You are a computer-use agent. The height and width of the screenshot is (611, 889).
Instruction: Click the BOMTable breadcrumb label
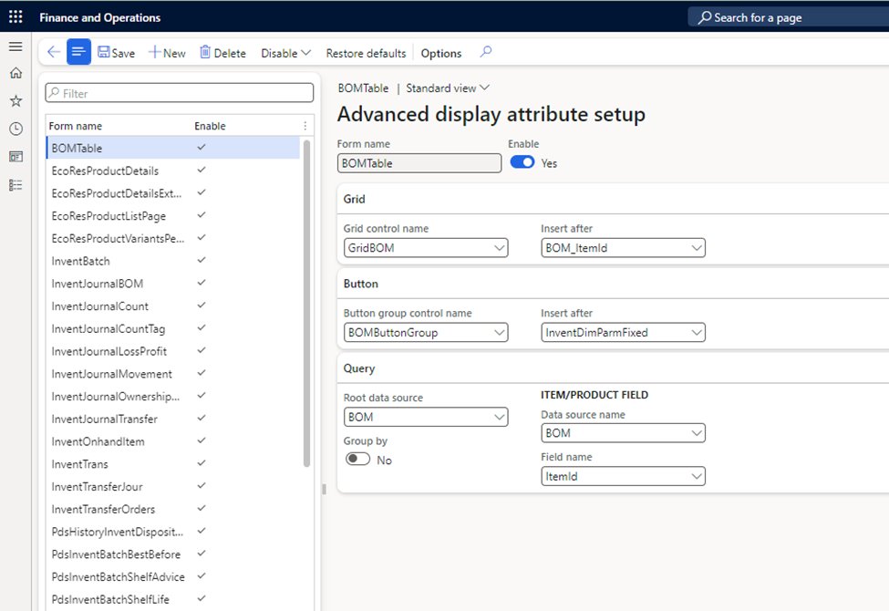tap(364, 88)
